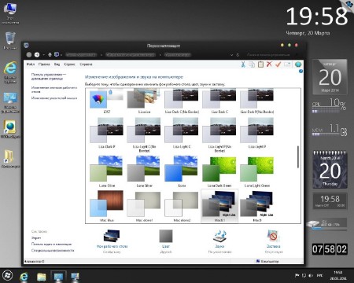Open File Explorer from taskbar
Screen dimensions: 354x283
click(41, 276)
